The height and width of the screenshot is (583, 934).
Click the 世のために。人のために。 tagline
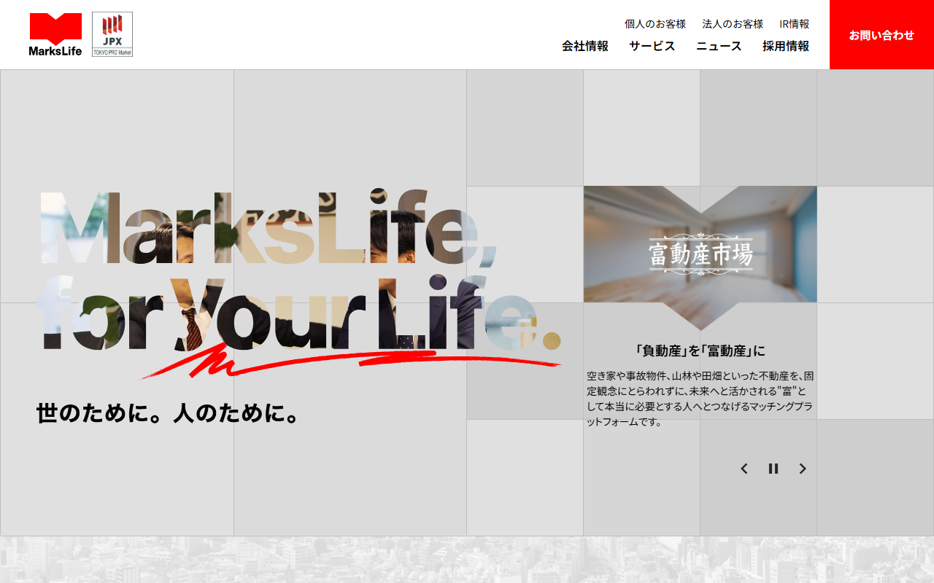(x=168, y=413)
